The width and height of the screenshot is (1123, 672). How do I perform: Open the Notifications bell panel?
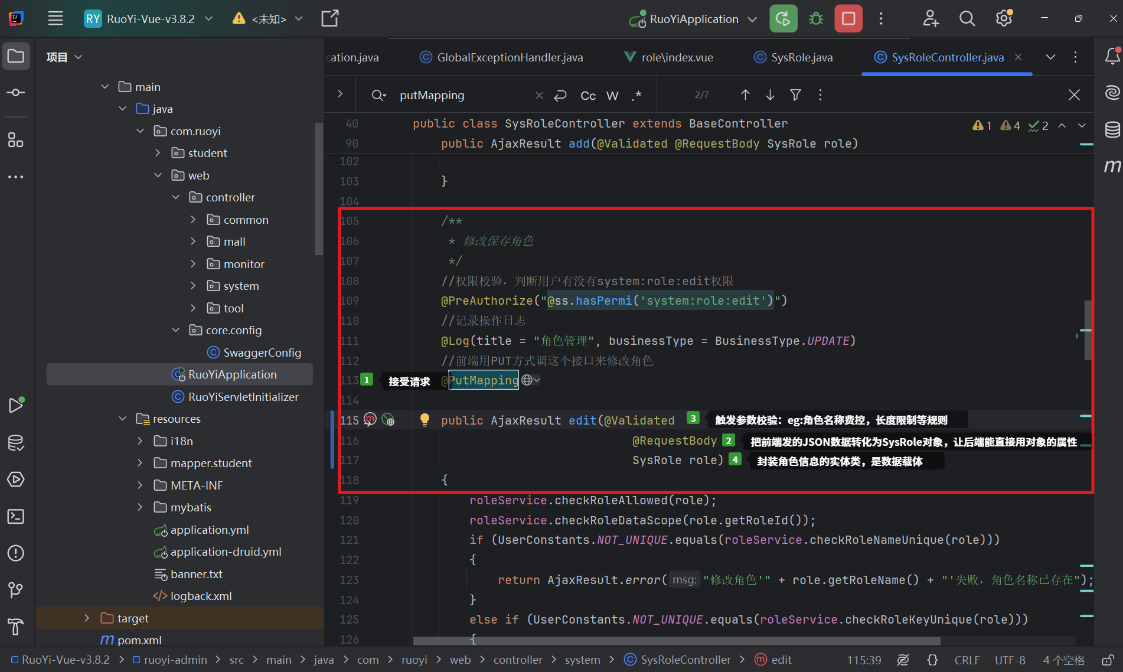pos(1112,56)
